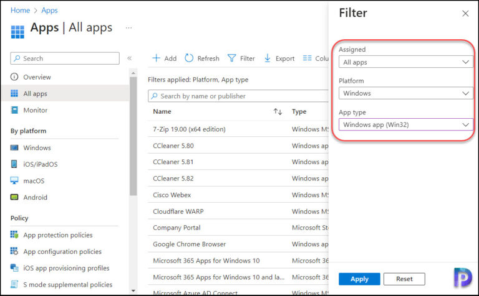Open iOS app provisioning profiles
Image resolution: width=479 pixels, height=296 pixels.
(66, 267)
